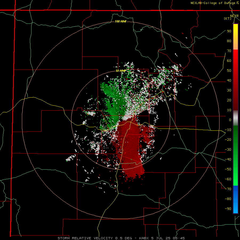Image resolution: width=240 pixels, height=240 pixels.
Task: Click the 10 value on the velocity scale
Action: pyautogui.click(x=229, y=110)
